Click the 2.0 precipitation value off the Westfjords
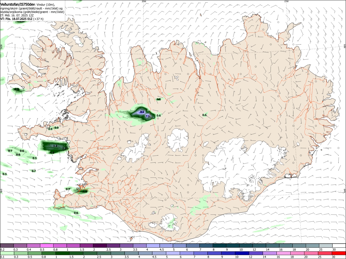 17,89
